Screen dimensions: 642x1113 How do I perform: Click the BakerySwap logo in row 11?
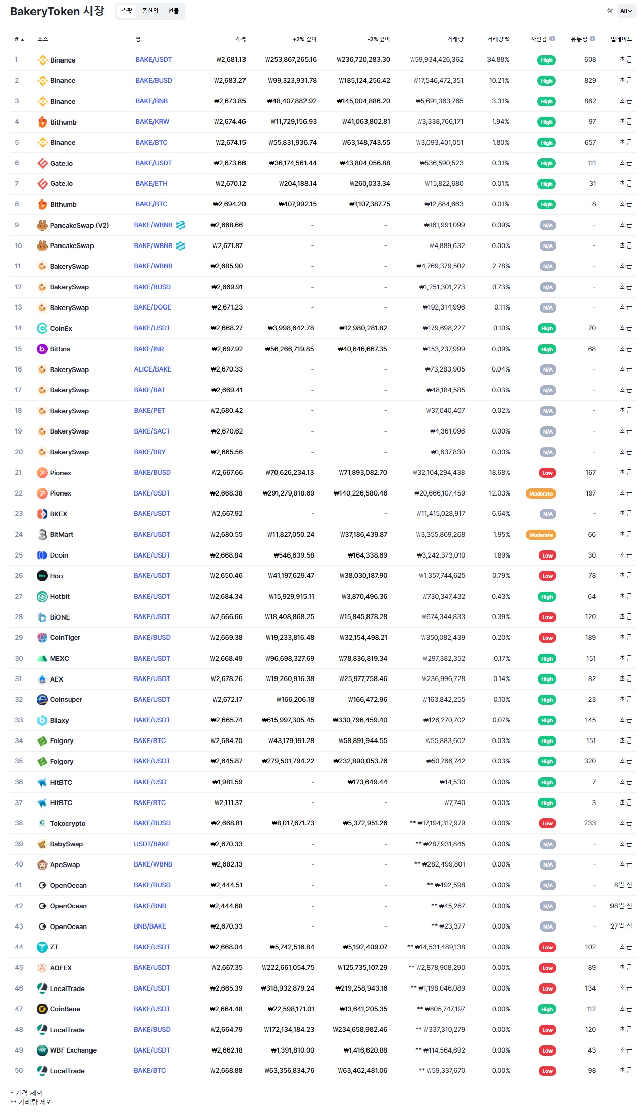tap(42, 266)
